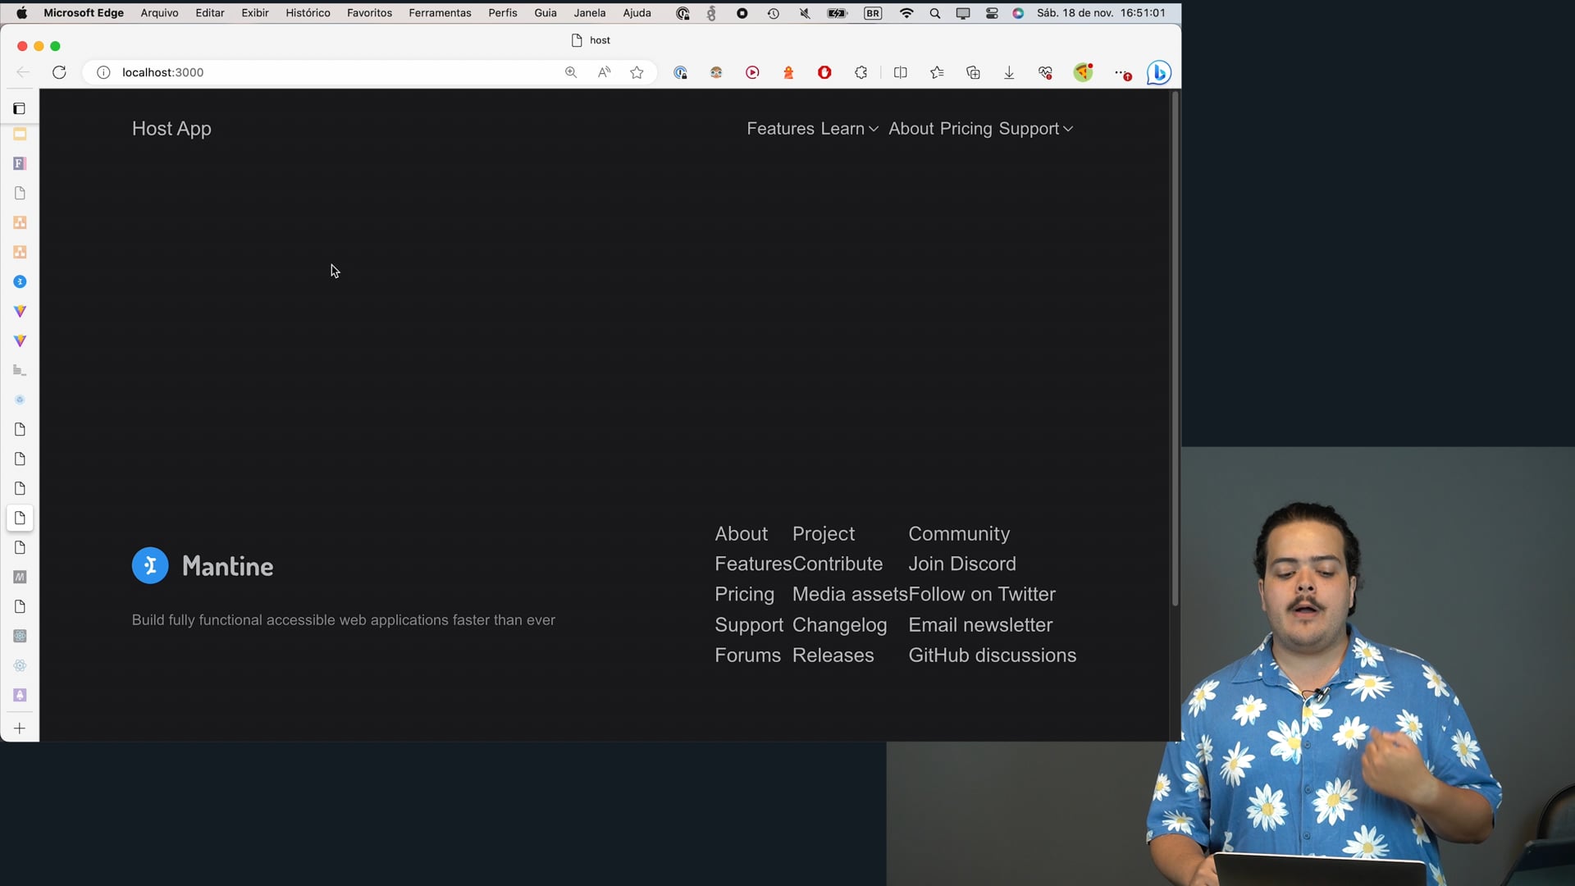Open the browser extensions puzzle icon
Image resolution: width=1575 pixels, height=886 pixels.
pyautogui.click(x=861, y=72)
